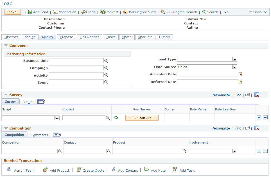Click the green refresh icon in Survey row
The width and height of the screenshot is (271, 177).
pyautogui.click(x=116, y=118)
